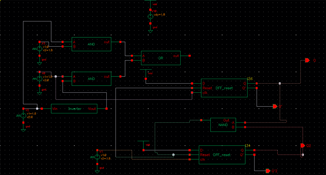Pick the V2 pulse source near Inverter
This screenshot has width=326, height=175.
pos(23,116)
